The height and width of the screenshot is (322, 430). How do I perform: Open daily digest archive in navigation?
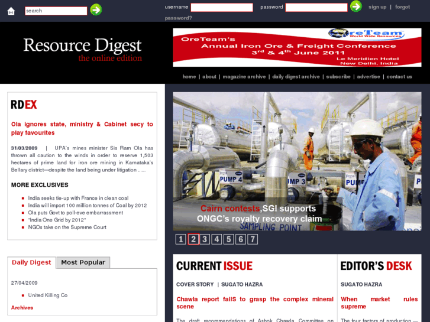[296, 77]
